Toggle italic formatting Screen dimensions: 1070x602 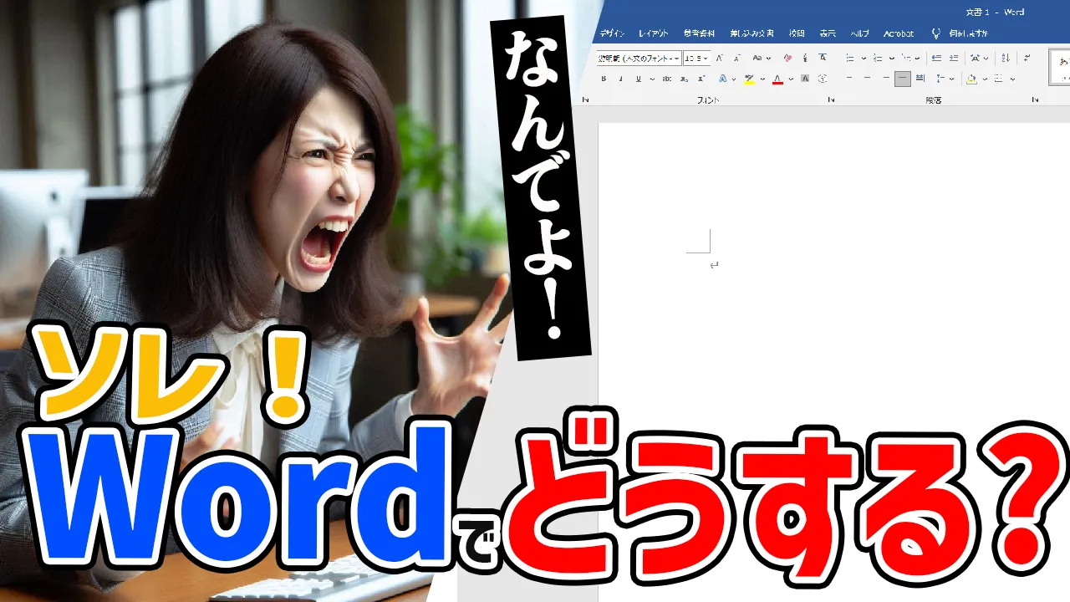(x=620, y=79)
